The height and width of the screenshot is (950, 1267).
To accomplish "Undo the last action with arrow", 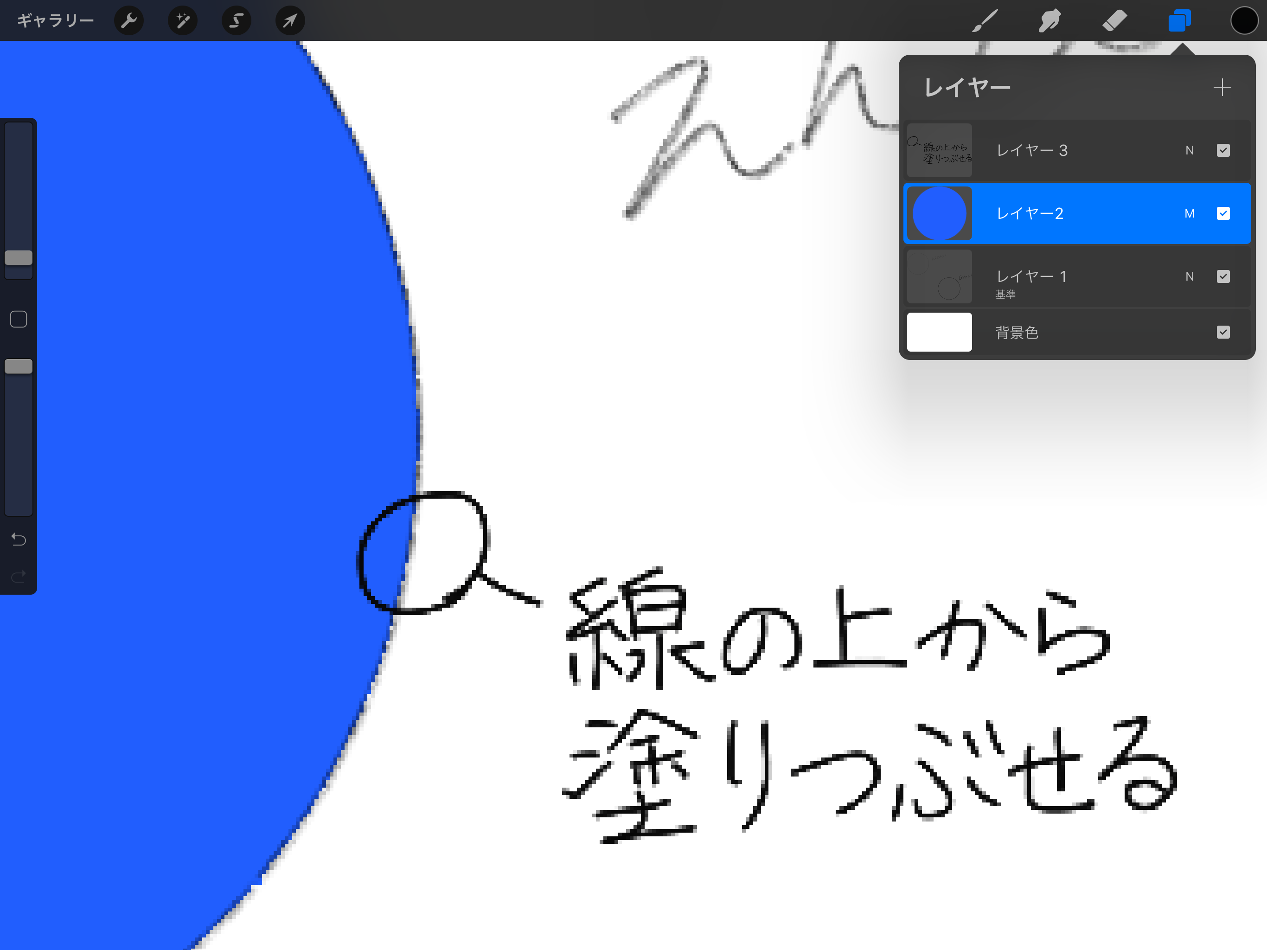I will [19, 539].
